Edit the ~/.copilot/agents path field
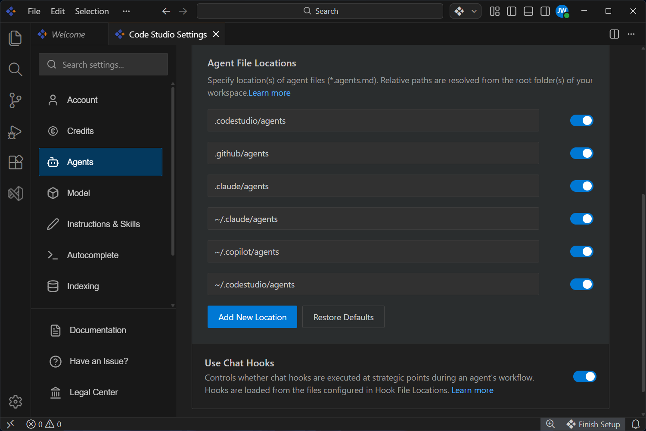This screenshot has width=646, height=431. 373,252
